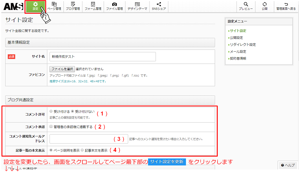Click the コメント通知先メールアドレス input field

pyautogui.click(x=89, y=139)
